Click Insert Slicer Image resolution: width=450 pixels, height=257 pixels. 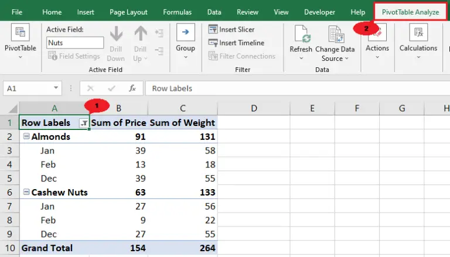pyautogui.click(x=231, y=29)
